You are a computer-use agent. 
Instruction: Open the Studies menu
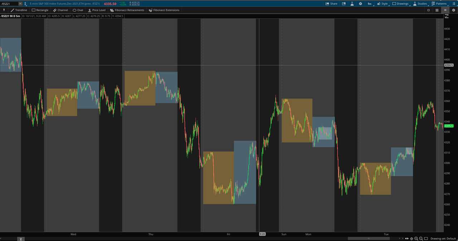420,4
